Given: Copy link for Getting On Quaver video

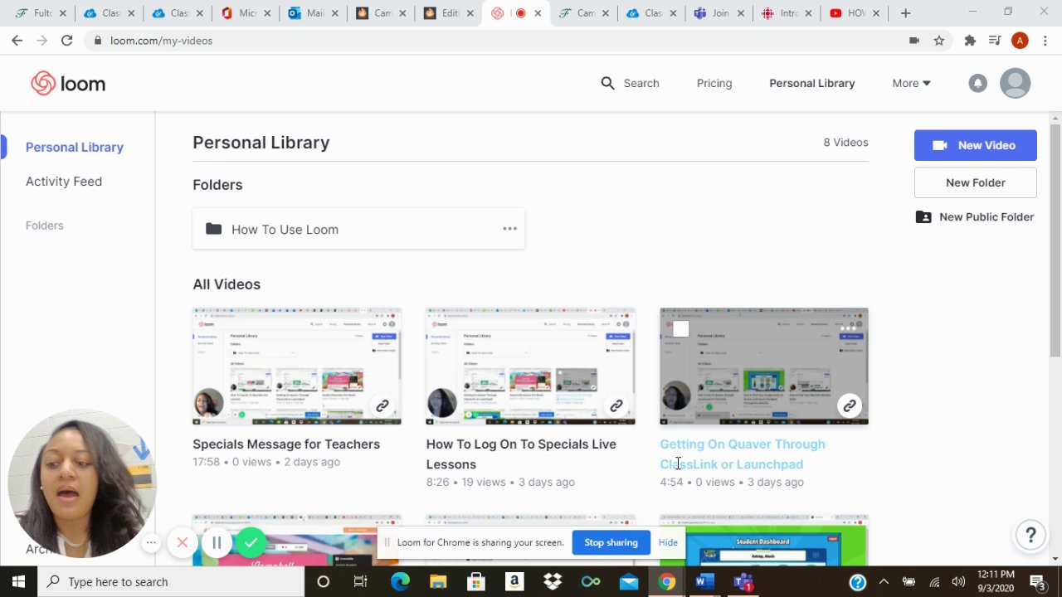Looking at the screenshot, I should pos(850,405).
